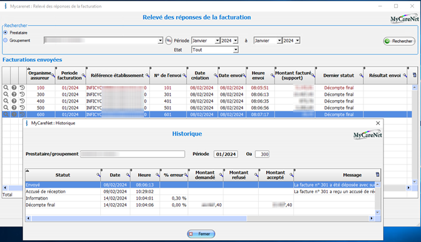Click the Fermer button in Historique

tap(201, 234)
